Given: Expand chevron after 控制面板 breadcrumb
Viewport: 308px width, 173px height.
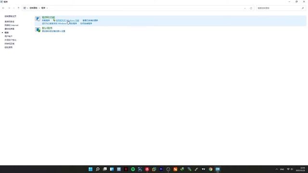Looking at the screenshot, I should point(39,8).
